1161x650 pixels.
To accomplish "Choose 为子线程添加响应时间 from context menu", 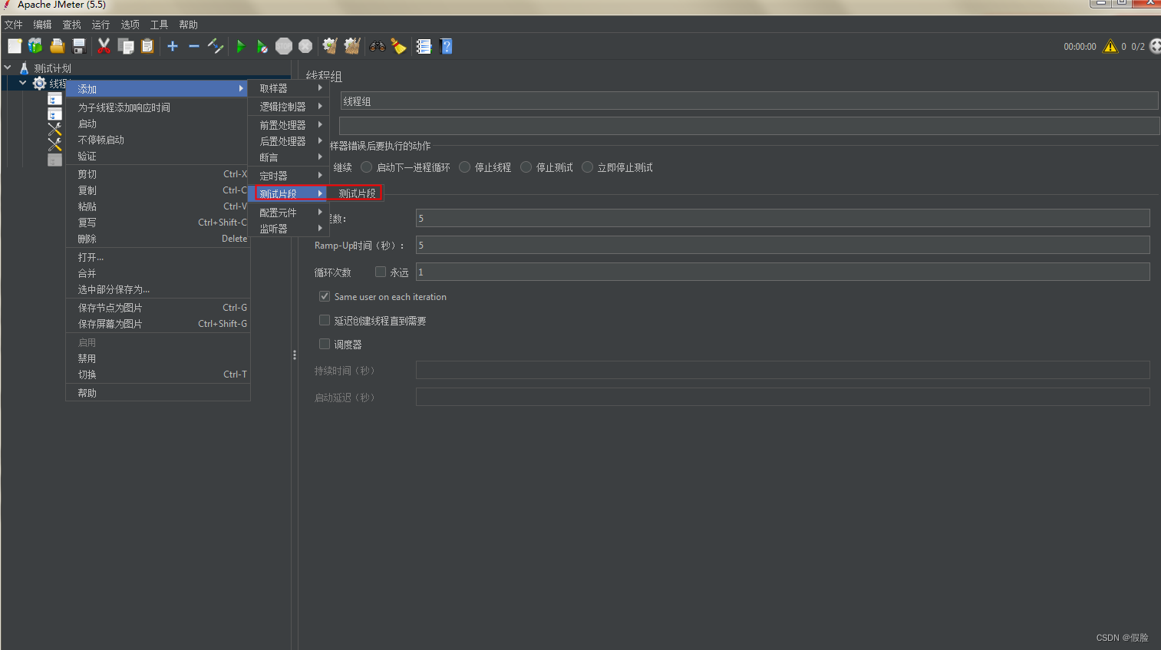I will [x=158, y=107].
